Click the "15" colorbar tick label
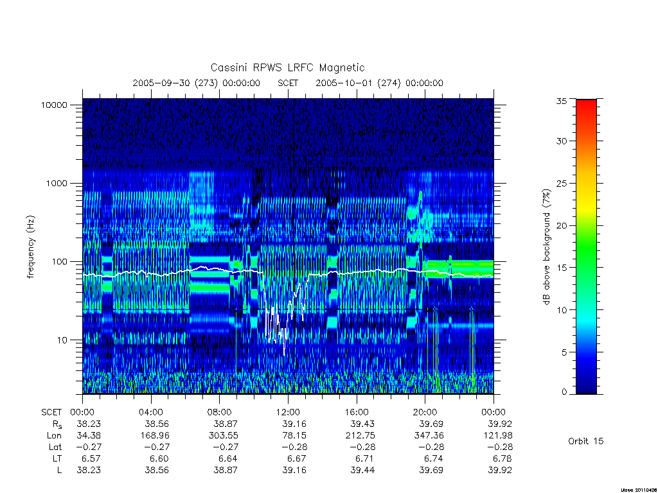Screen dimensions: 658x493 coord(562,268)
